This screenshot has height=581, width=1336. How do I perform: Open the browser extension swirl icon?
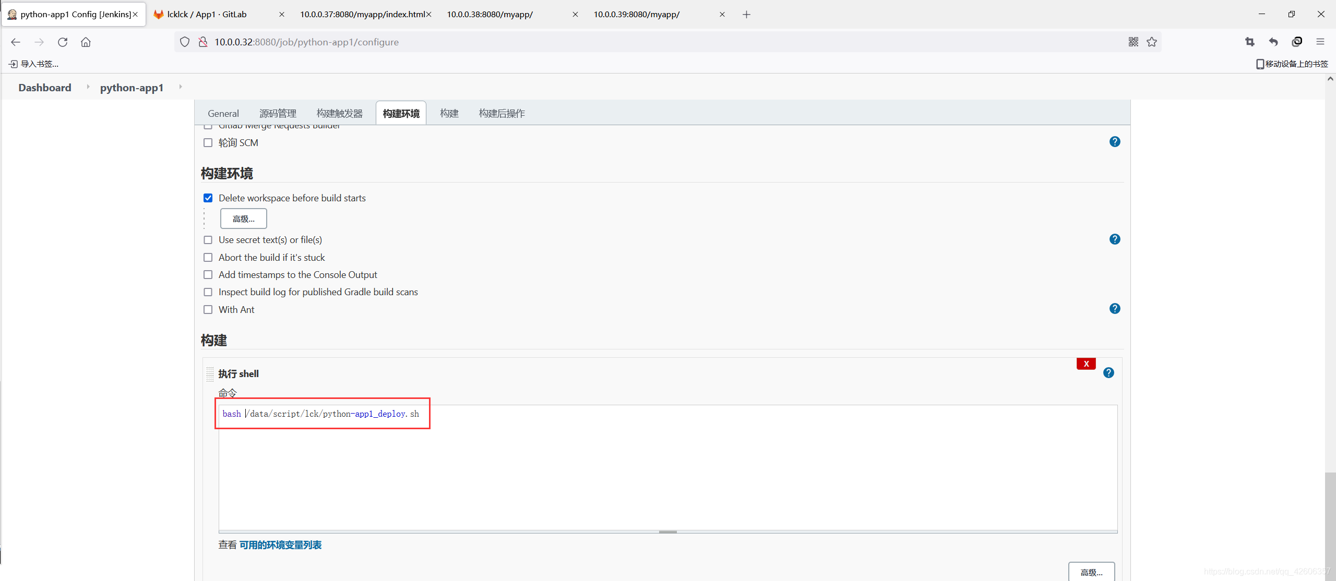click(x=1297, y=42)
